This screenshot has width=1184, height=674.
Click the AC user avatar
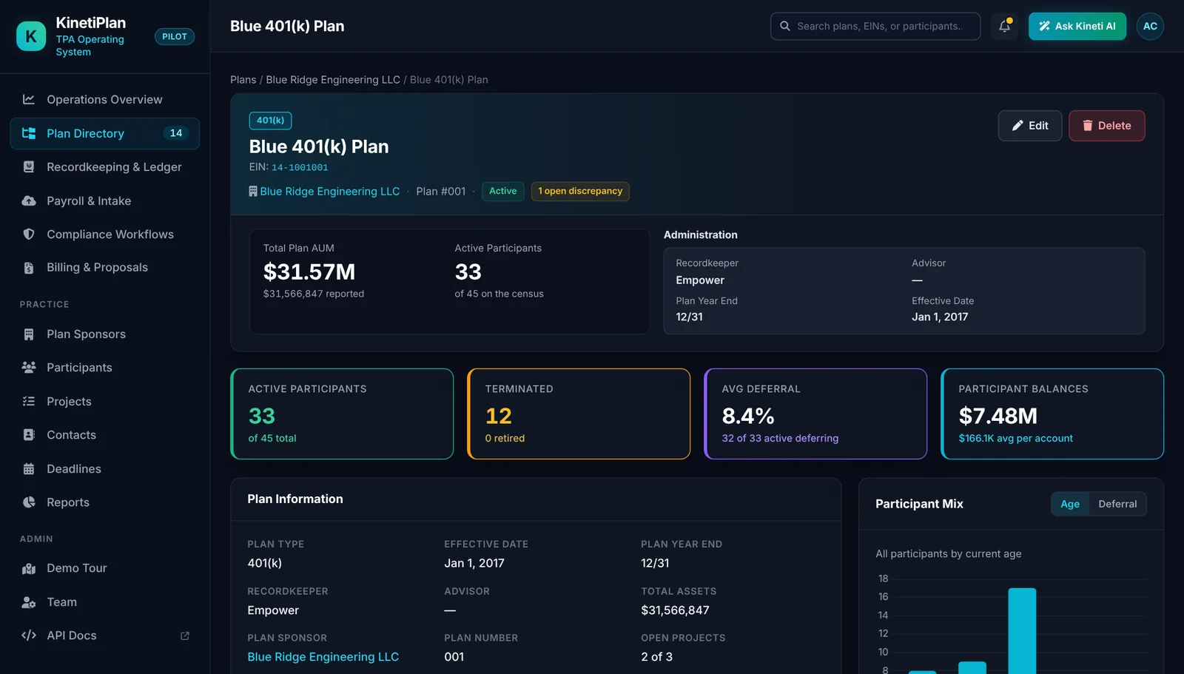[1150, 26]
